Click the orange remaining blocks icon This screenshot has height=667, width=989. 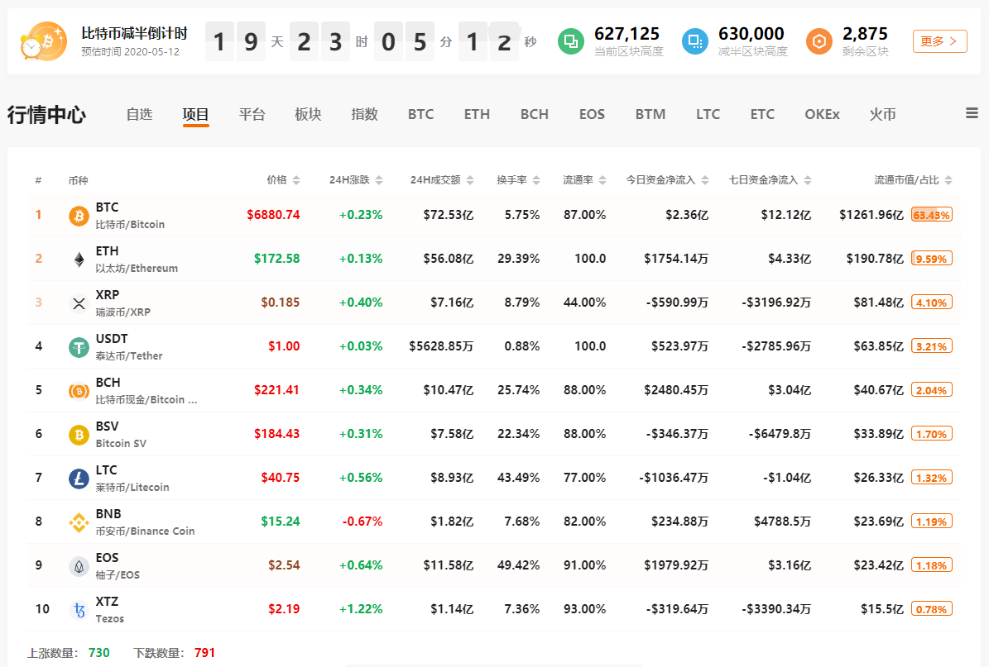(819, 41)
